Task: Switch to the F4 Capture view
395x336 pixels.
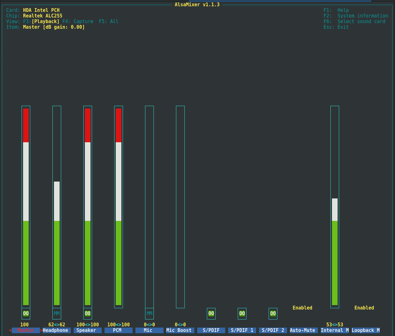Action: [x=78, y=22]
